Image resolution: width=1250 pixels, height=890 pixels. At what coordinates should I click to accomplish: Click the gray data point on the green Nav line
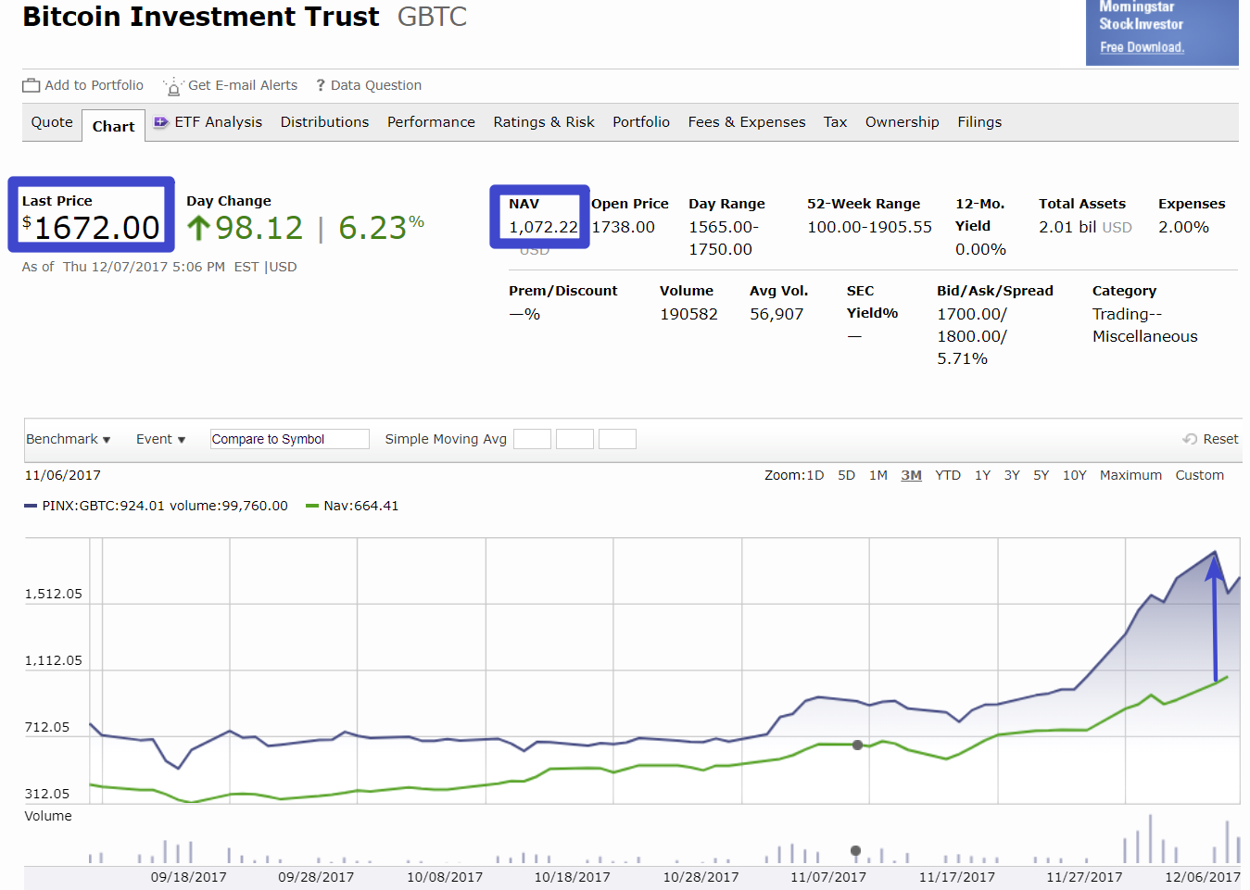857,745
